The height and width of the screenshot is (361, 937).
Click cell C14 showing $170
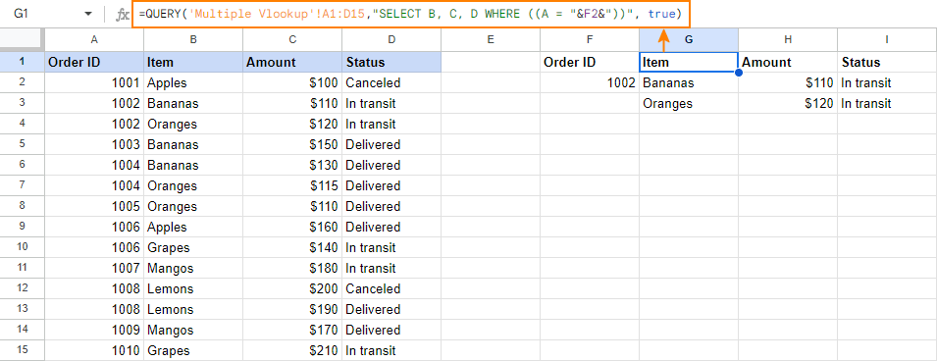click(292, 330)
